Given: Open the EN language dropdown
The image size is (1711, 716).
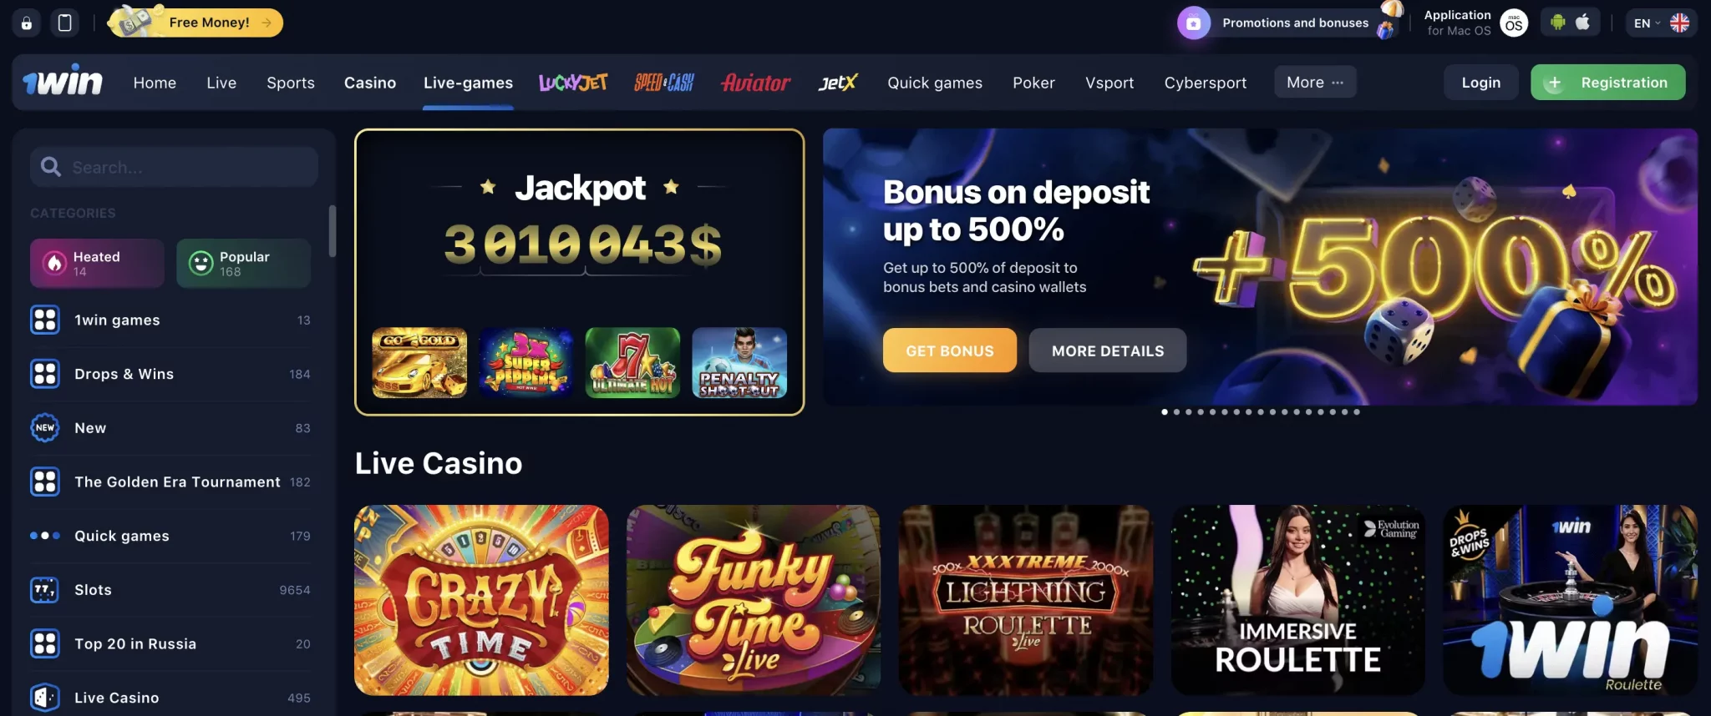Looking at the screenshot, I should [1661, 23].
